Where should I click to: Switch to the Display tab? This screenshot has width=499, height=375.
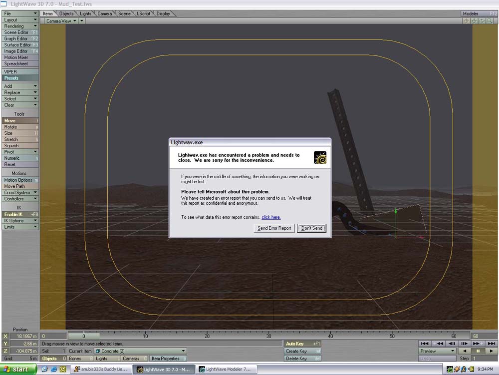coord(163,13)
